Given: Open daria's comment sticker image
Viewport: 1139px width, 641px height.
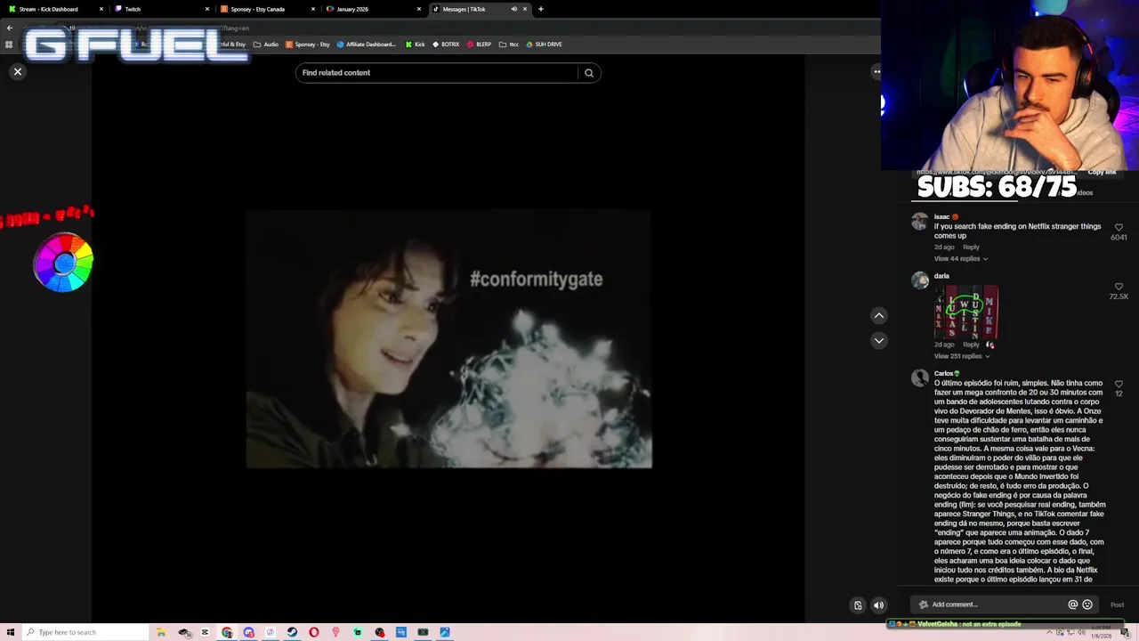Looking at the screenshot, I should click(965, 312).
